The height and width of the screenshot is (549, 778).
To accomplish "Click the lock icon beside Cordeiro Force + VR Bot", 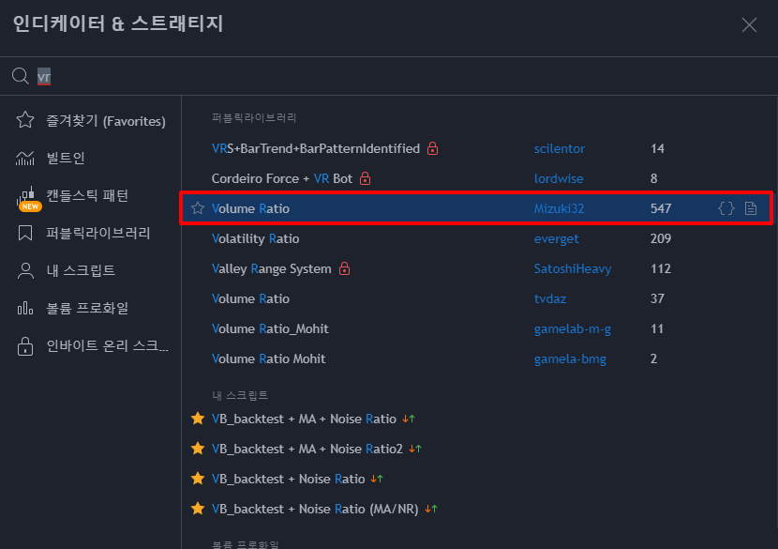I will point(366,178).
